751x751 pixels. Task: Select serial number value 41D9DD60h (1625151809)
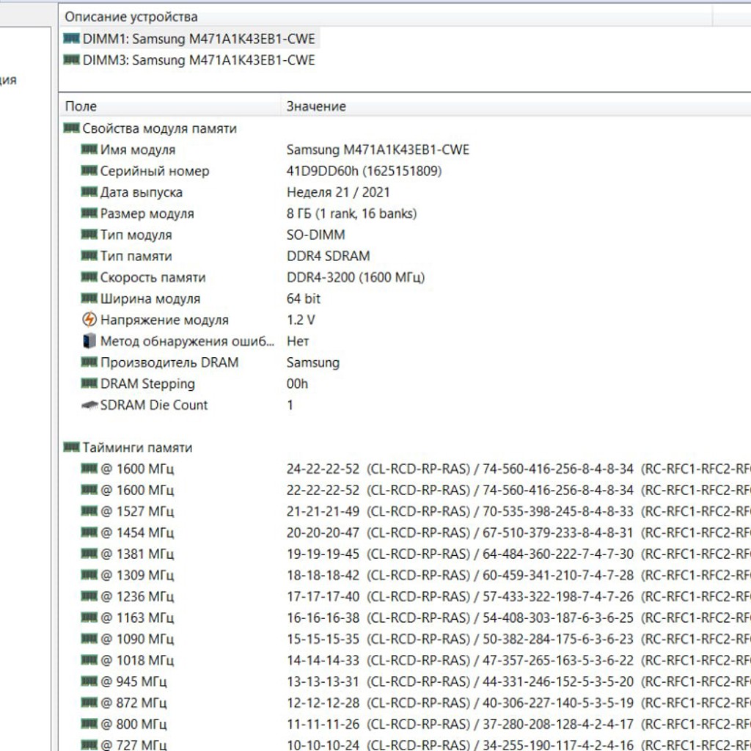tap(364, 171)
